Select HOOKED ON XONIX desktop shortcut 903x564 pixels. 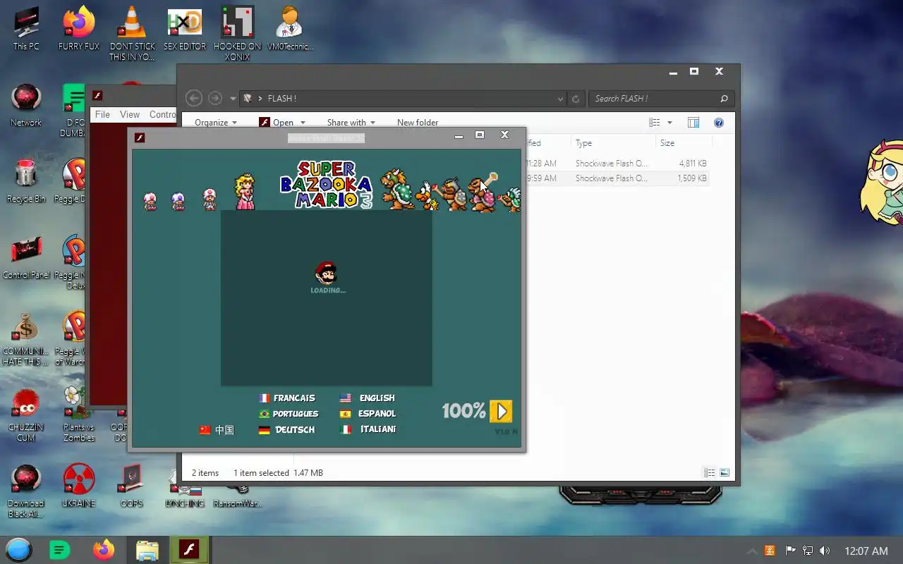(238, 34)
